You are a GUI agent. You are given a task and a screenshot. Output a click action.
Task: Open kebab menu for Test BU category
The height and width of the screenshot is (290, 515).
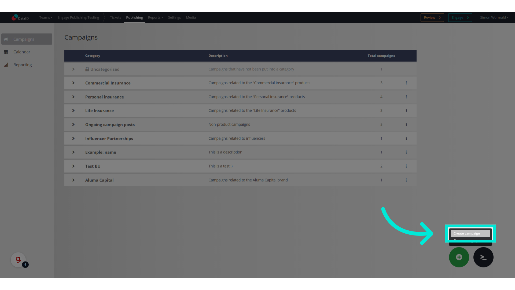pos(406,166)
